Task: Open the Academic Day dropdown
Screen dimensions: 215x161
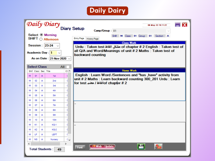Action: tap(59, 53)
